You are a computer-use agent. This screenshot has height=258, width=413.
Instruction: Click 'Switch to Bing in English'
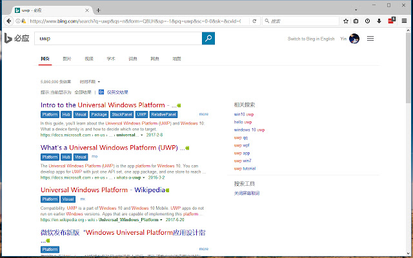(311, 39)
